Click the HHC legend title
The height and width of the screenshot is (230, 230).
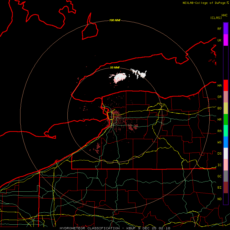click(x=224, y=15)
